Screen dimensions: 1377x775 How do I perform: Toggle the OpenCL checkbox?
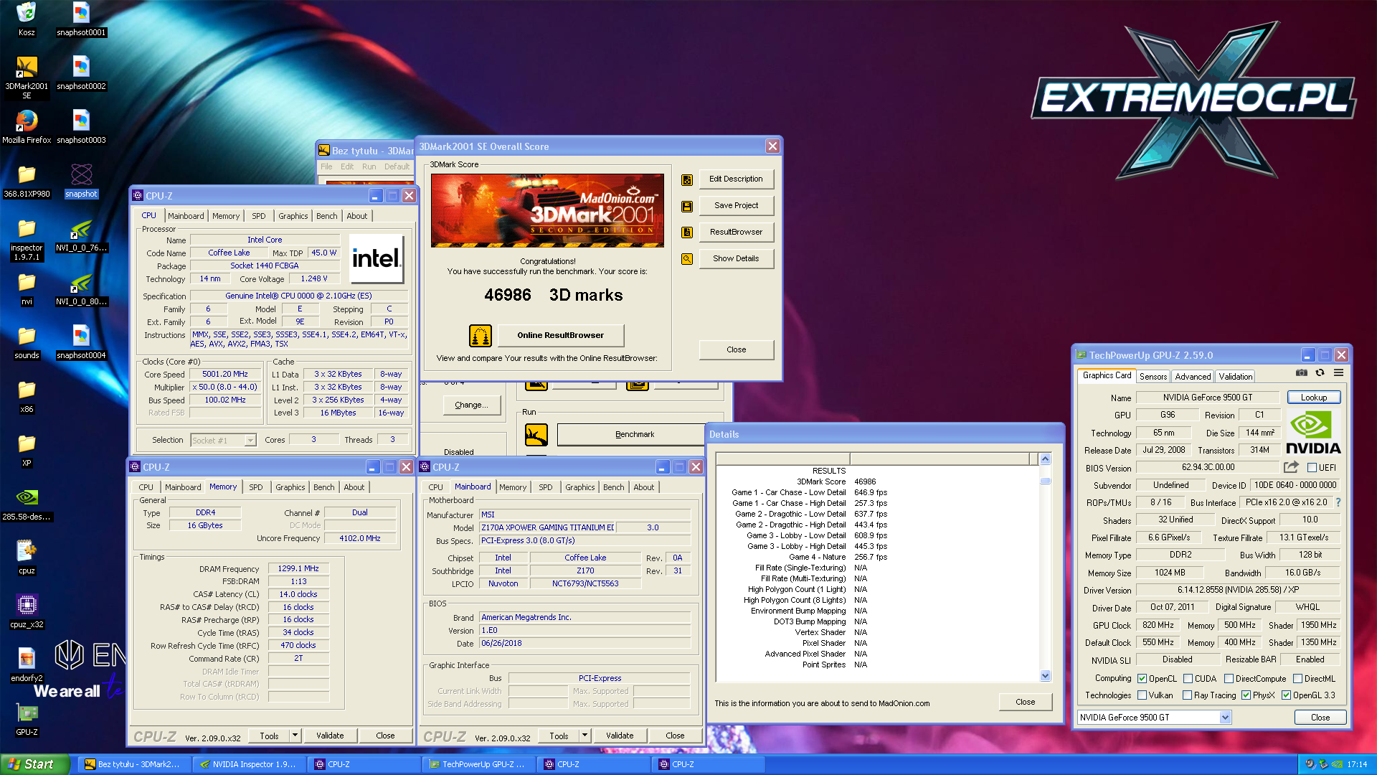tap(1142, 679)
